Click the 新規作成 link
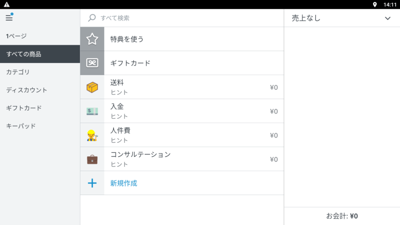 point(124,183)
